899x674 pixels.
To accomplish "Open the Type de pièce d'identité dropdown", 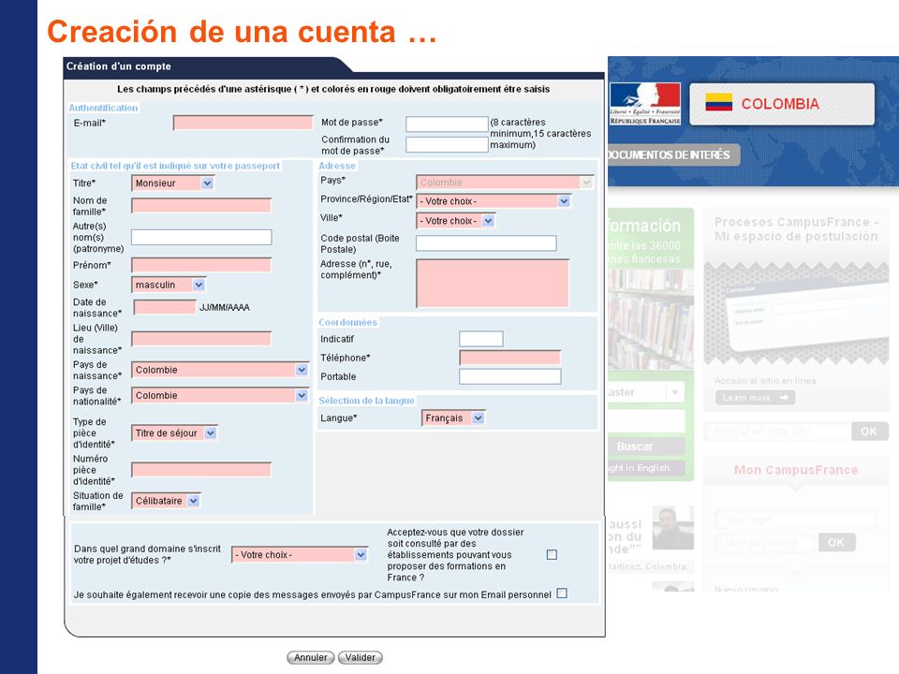I will click(174, 433).
